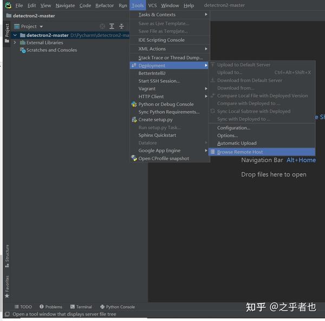The image size is (325, 321).
Task: Open the Code menu
Action: (85, 5)
